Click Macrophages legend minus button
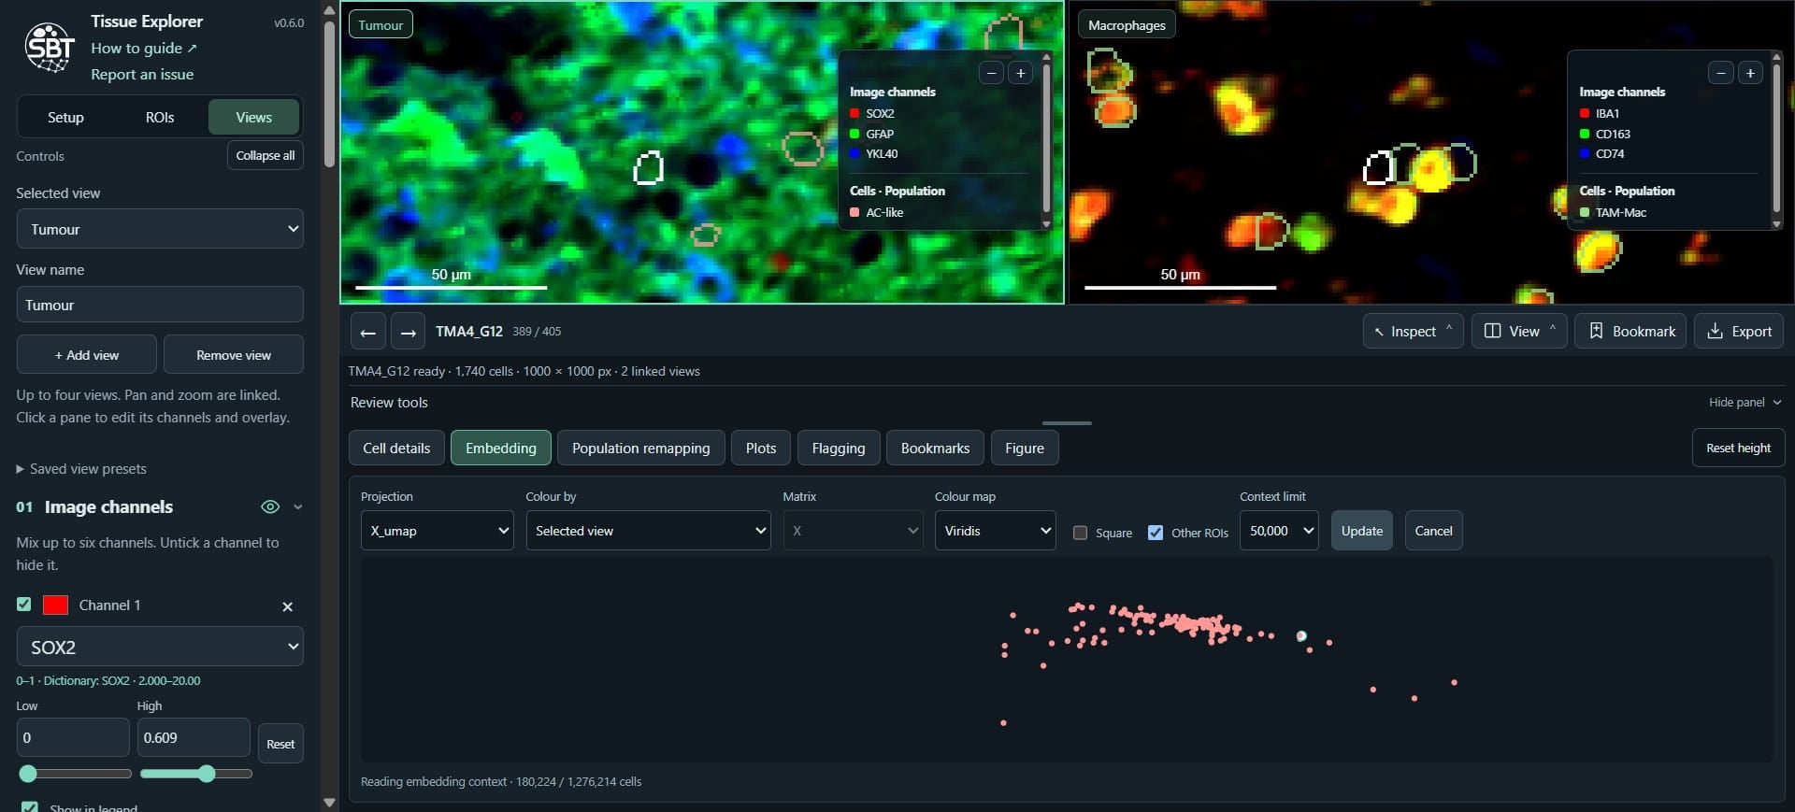The height and width of the screenshot is (812, 1795). [x=1721, y=73]
